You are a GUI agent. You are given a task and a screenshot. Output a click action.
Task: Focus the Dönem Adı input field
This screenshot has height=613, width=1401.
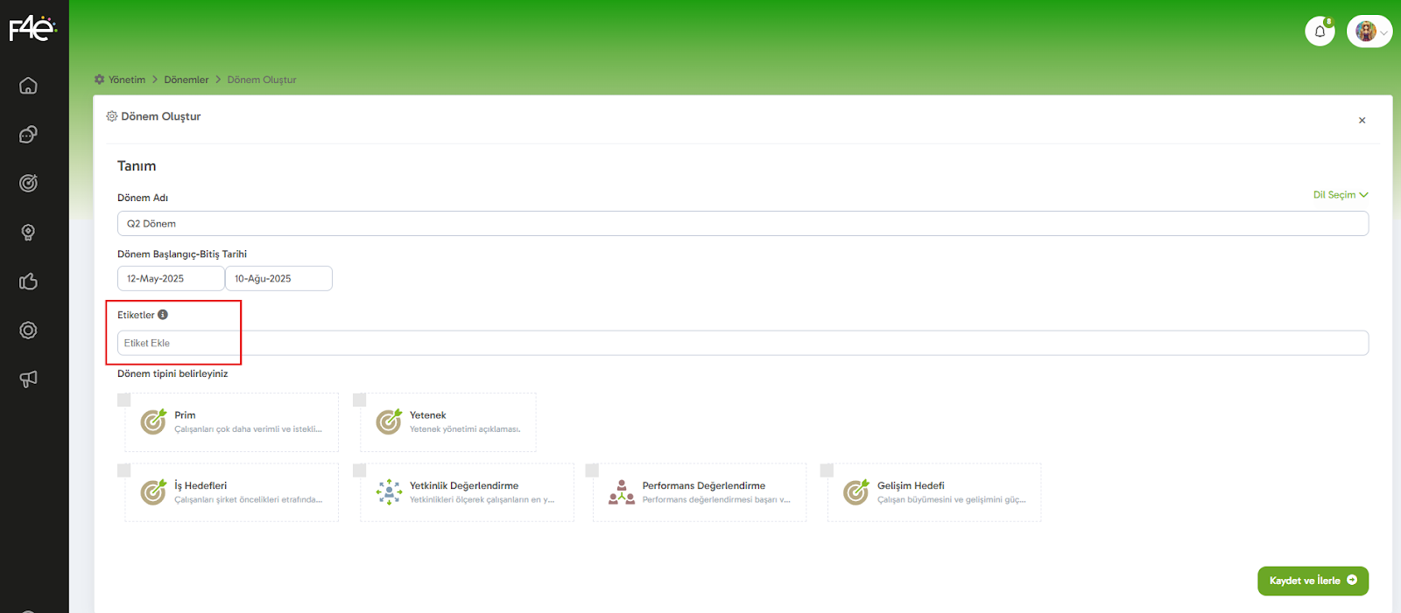coord(743,223)
